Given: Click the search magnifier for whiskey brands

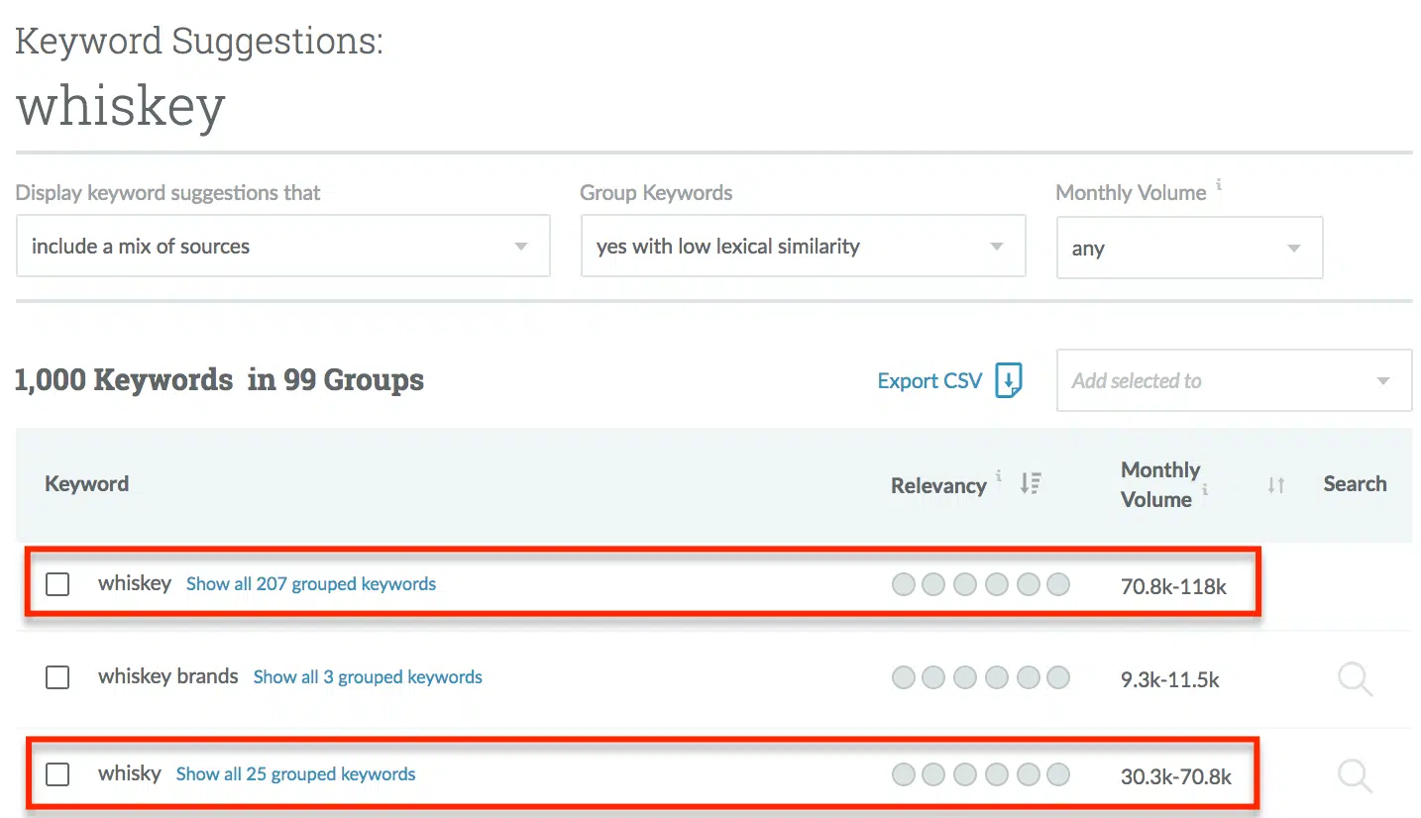Looking at the screenshot, I should (x=1354, y=678).
